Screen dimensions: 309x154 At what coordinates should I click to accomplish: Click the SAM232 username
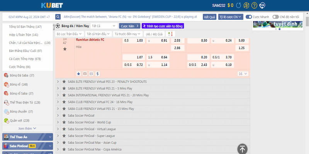[219, 5]
